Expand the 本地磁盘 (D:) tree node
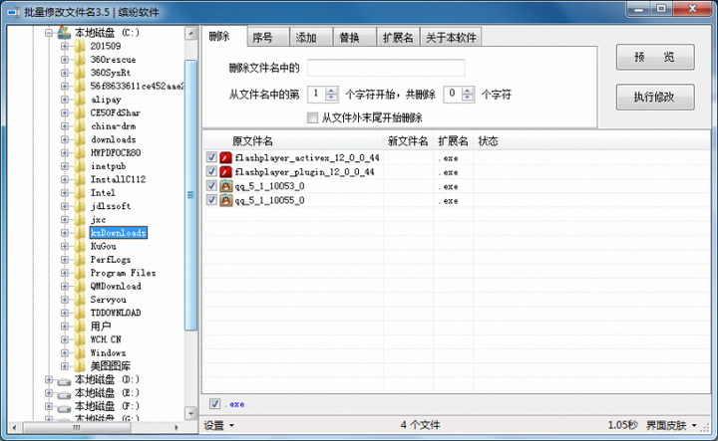This screenshot has height=441, width=718. 49,379
